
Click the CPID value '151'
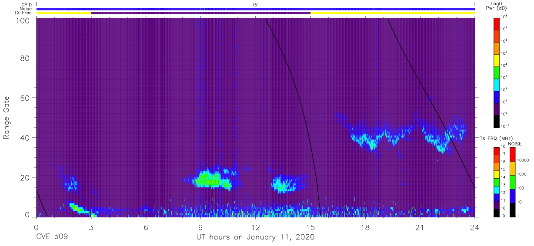[x=256, y=5]
